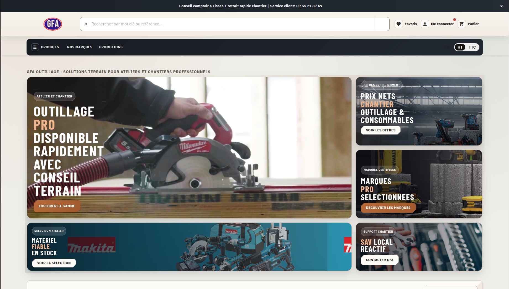The width and height of the screenshot is (509, 289).
Task: Click the EXPLORER LA GAMME button
Action: point(57,206)
